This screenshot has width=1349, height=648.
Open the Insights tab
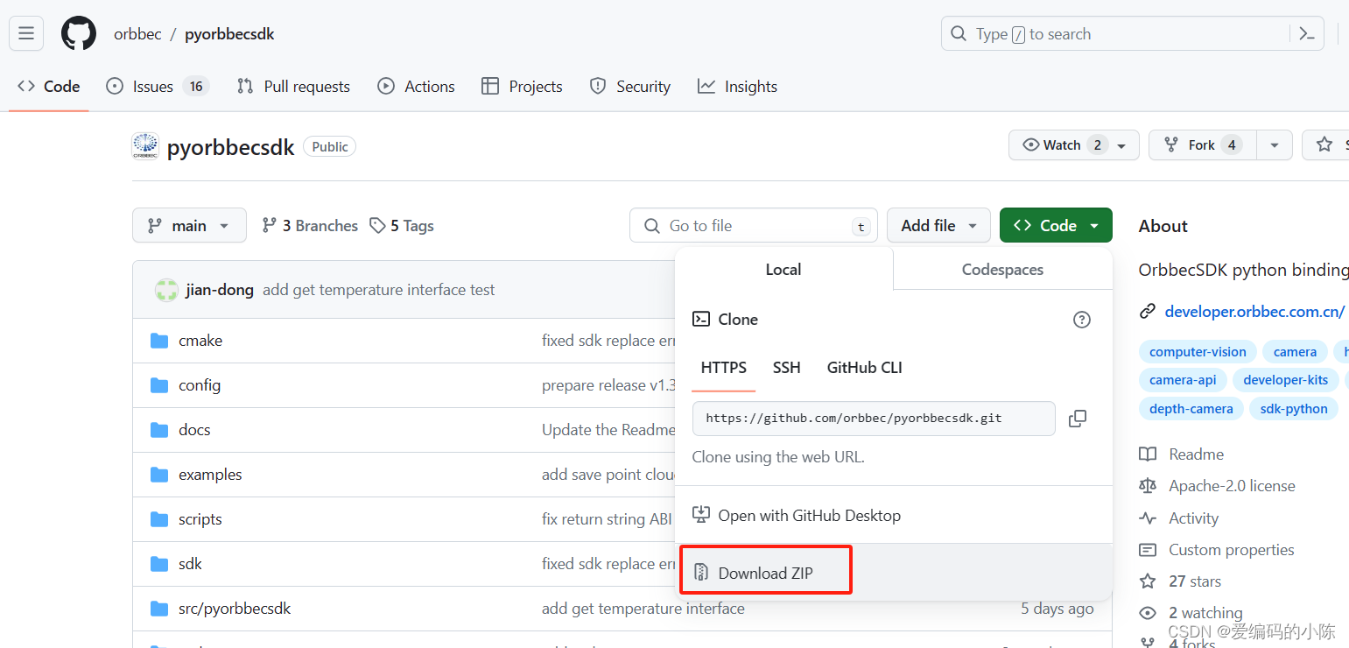737,86
